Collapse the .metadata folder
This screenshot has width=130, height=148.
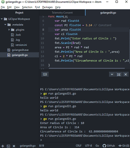click(5, 25)
